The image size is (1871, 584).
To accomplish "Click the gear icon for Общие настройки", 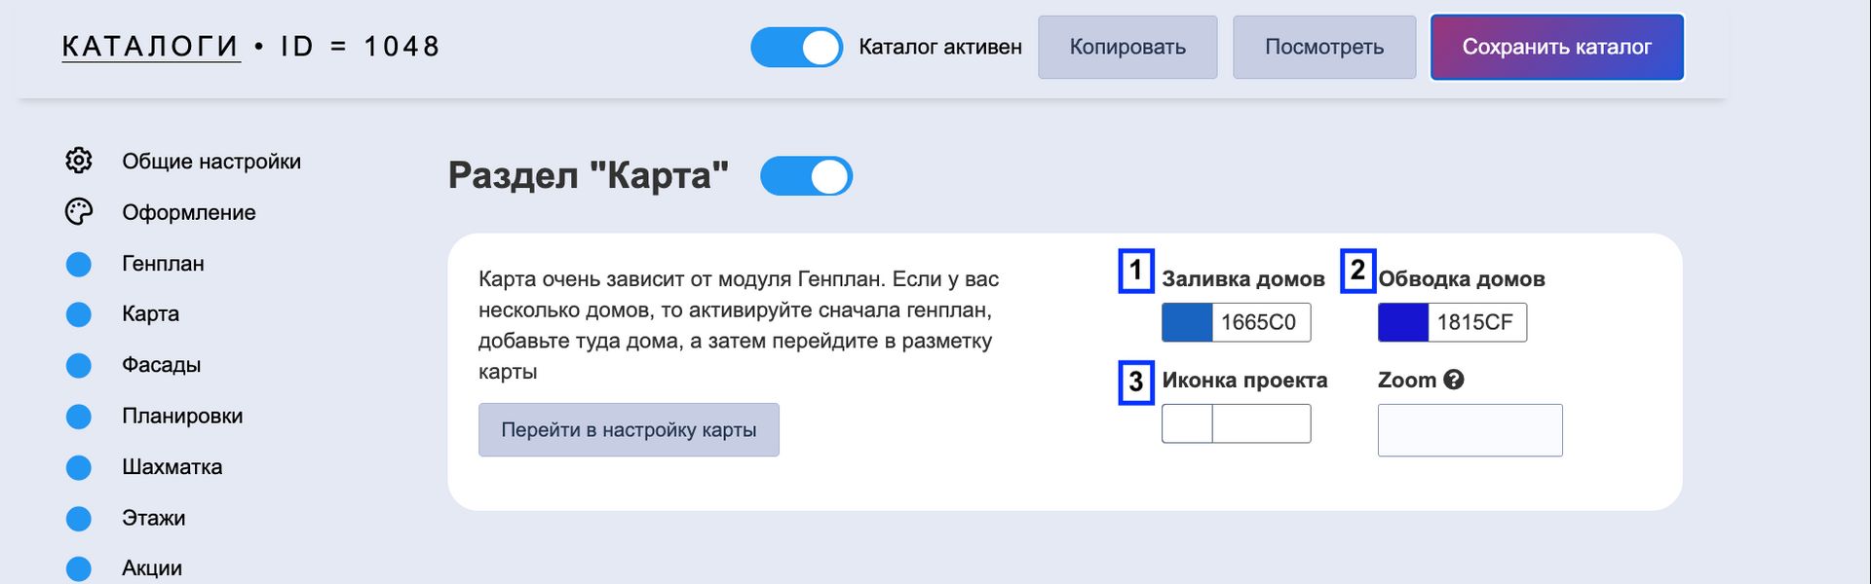I will click(x=79, y=161).
